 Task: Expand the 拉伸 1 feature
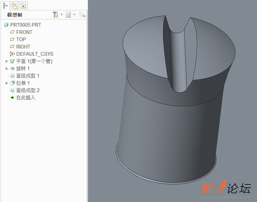coord(7,83)
